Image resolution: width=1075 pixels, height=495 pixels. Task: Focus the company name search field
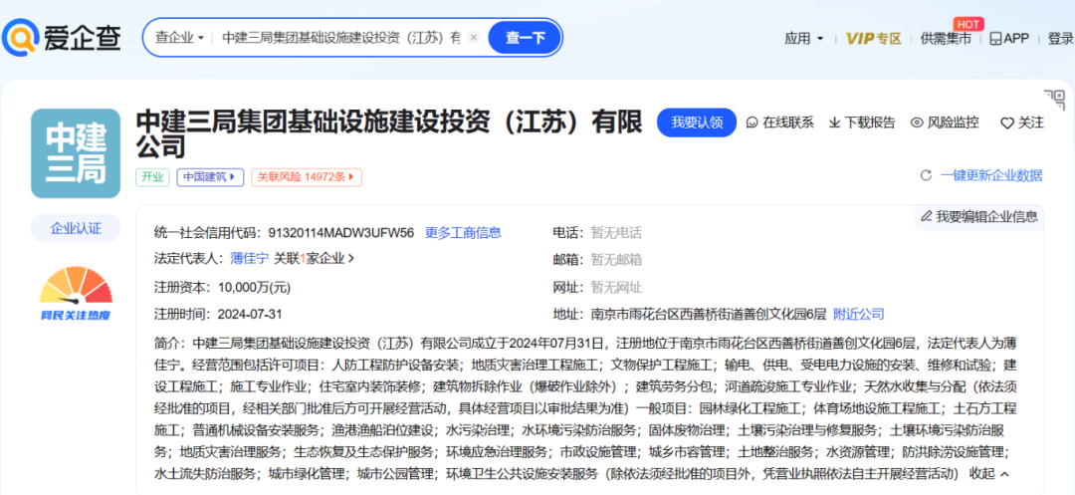(340, 38)
